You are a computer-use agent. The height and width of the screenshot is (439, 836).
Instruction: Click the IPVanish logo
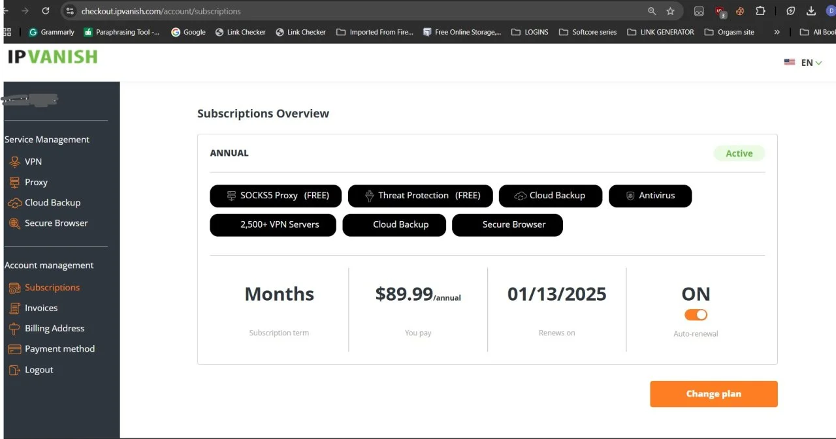(x=53, y=57)
